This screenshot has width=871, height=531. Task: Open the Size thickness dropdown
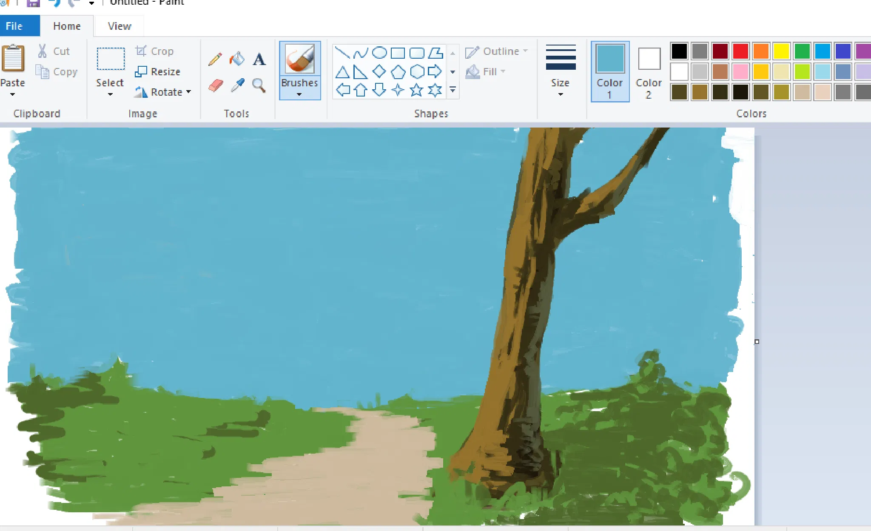[560, 71]
